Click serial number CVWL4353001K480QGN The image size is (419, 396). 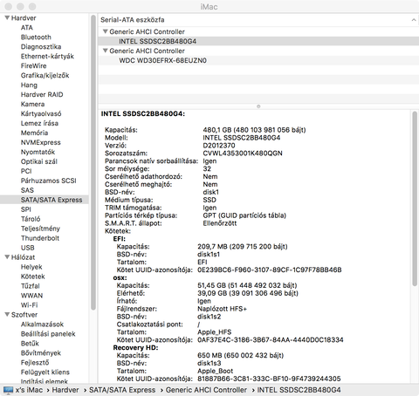(x=243, y=154)
